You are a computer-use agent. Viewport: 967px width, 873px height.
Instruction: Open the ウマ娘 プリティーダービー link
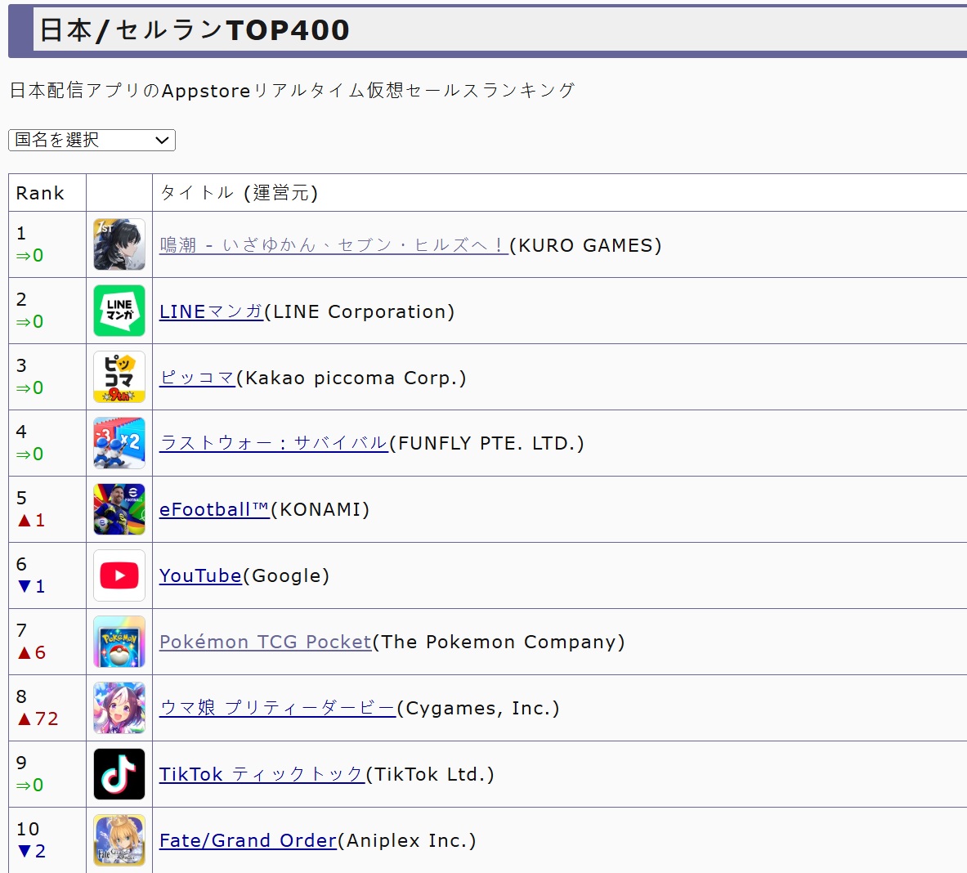pos(278,708)
